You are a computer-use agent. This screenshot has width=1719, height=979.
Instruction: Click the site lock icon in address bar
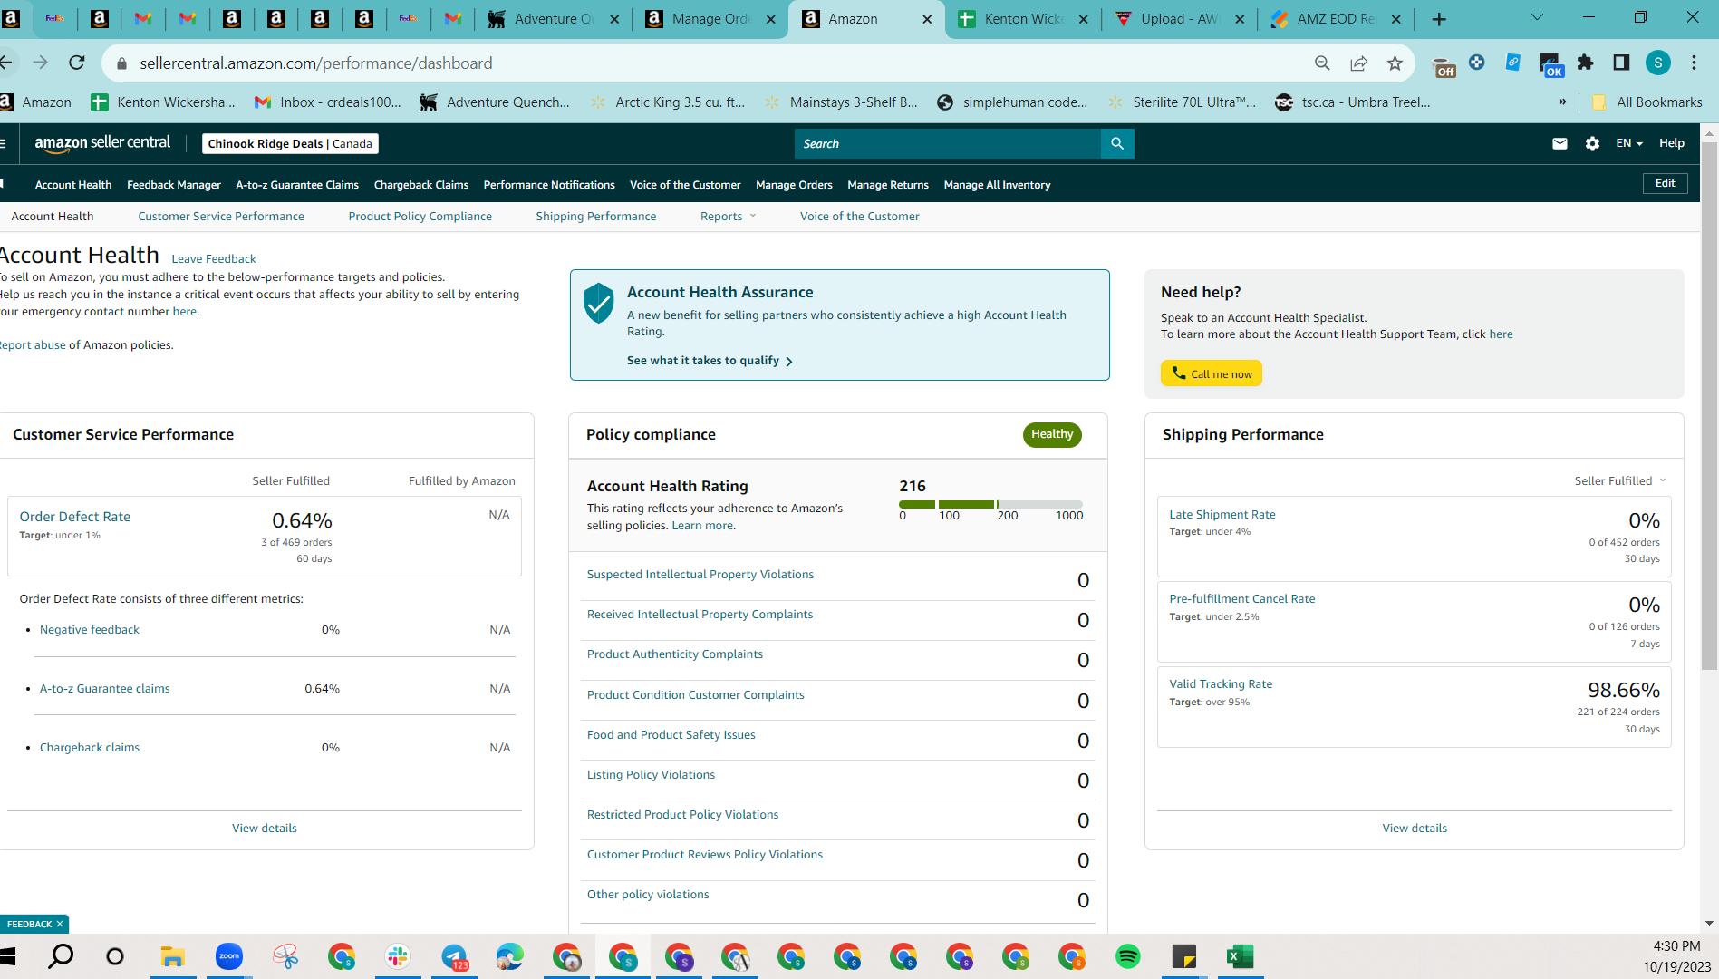point(121,63)
